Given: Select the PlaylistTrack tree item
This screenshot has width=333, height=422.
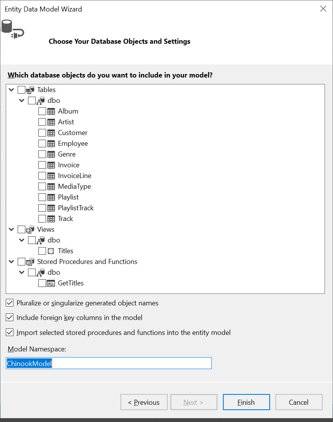Looking at the screenshot, I should (76, 208).
